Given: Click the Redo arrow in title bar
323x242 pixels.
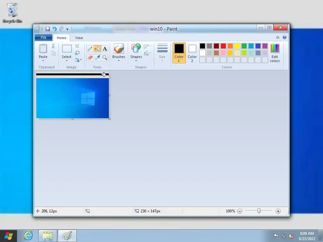Looking at the screenshot, I should pos(61,29).
